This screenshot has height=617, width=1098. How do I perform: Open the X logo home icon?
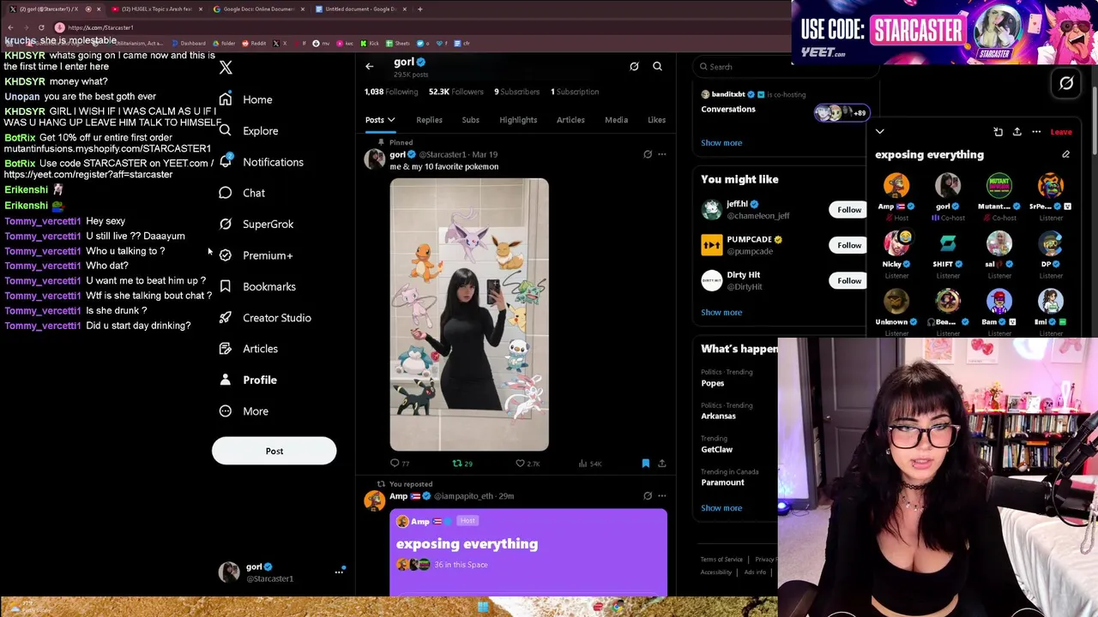(226, 68)
